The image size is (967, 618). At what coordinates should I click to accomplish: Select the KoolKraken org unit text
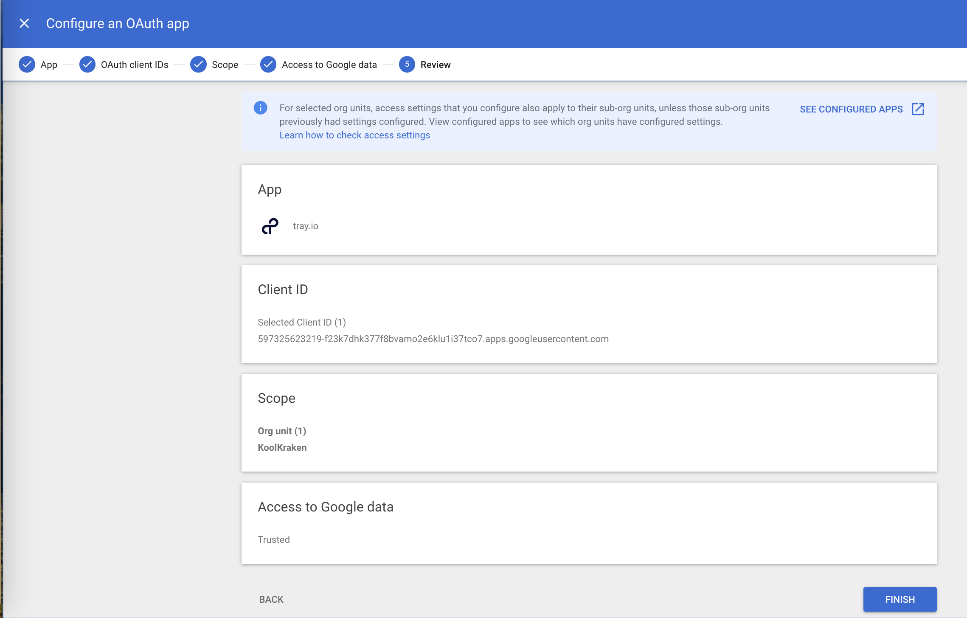[282, 447]
